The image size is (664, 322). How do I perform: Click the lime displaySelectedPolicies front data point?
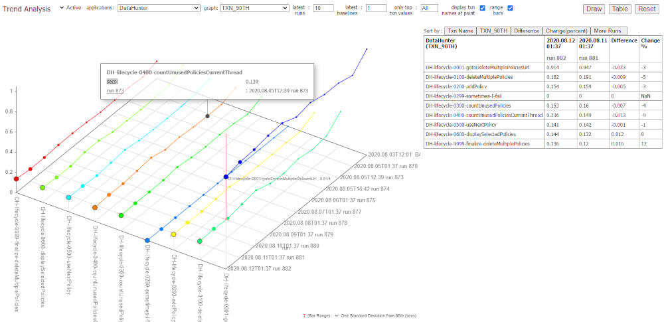click(x=42, y=188)
